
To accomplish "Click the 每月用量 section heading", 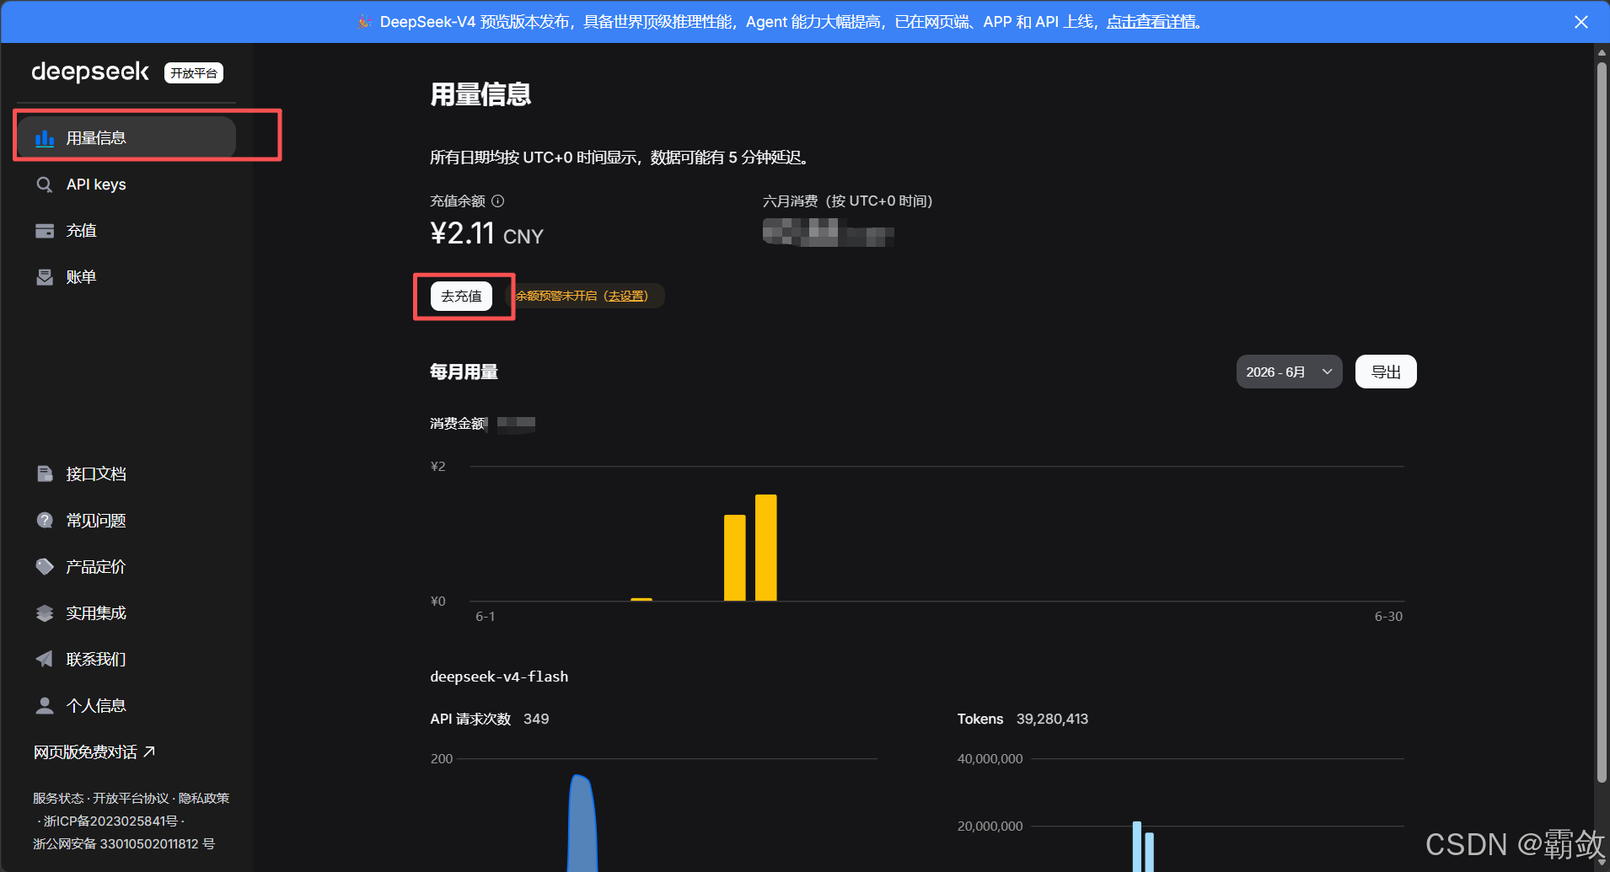I will [x=464, y=372].
